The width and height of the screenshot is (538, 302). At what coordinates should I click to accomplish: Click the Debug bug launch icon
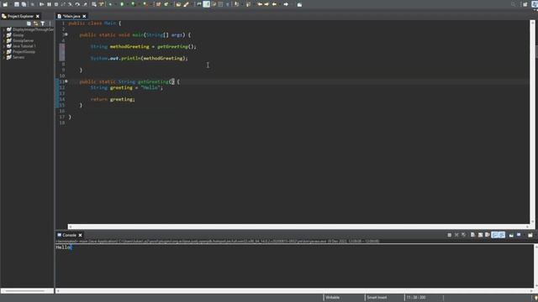pos(110,4)
